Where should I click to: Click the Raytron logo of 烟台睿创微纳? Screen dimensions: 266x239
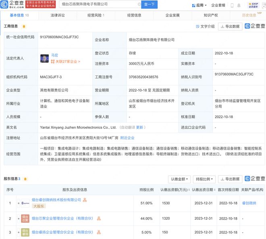click(x=25, y=203)
